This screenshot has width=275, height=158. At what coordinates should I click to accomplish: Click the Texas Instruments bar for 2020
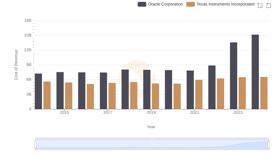click(177, 96)
